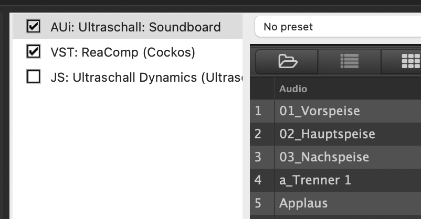The width and height of the screenshot is (421, 219).
Task: Click empty space below the FX list
Action: click(x=126, y=157)
